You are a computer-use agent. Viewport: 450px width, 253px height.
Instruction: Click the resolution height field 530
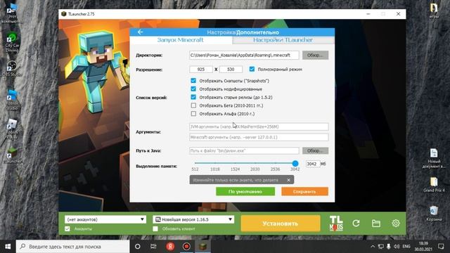tap(231, 70)
